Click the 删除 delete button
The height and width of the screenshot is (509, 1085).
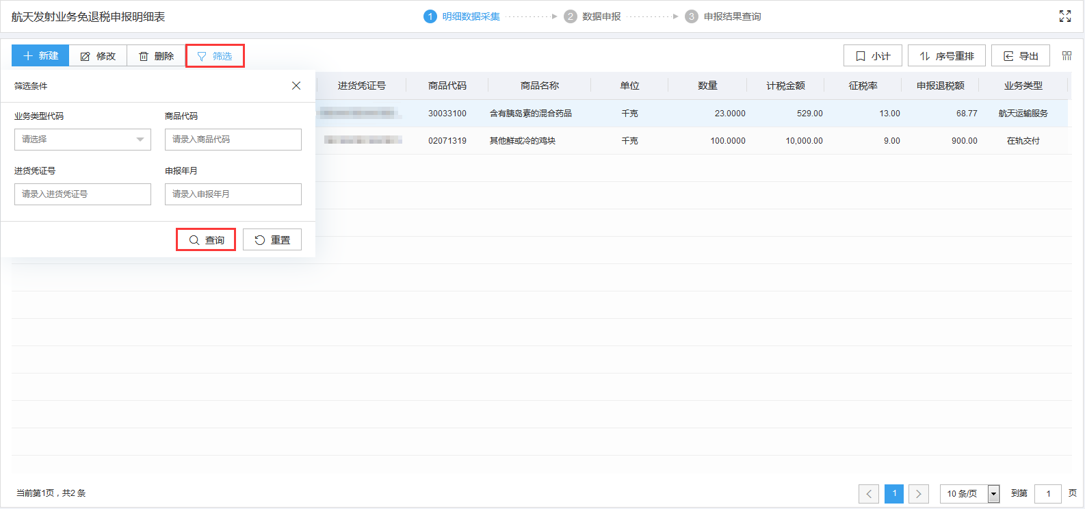(x=156, y=56)
